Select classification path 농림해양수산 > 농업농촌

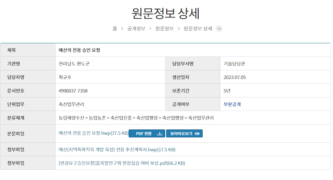tap(82, 118)
